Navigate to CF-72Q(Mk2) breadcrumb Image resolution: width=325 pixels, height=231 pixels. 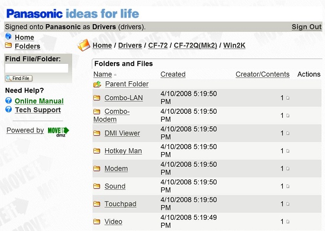[195, 45]
